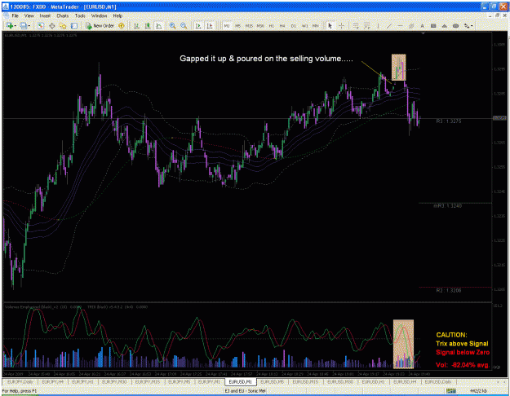Select the M5 timeframe button

click(237, 25)
